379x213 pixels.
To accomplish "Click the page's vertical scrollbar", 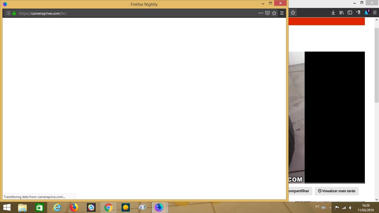I will [377, 65].
